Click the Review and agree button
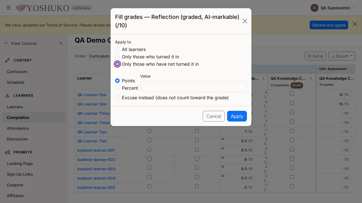 pos(329,25)
